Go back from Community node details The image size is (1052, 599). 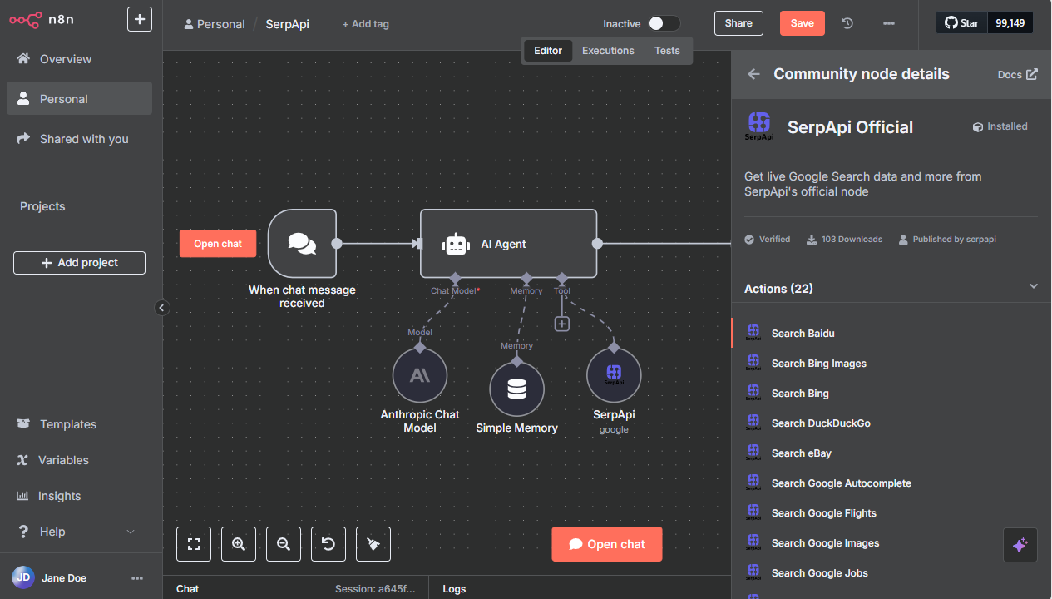(754, 74)
